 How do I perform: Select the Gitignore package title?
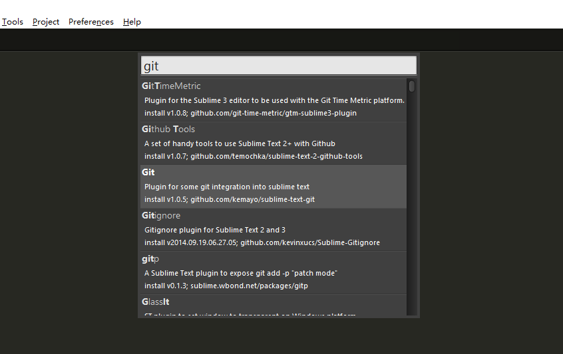point(161,216)
